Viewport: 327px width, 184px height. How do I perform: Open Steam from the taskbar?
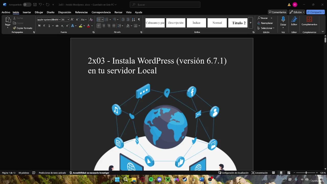pyautogui.click(x=184, y=179)
